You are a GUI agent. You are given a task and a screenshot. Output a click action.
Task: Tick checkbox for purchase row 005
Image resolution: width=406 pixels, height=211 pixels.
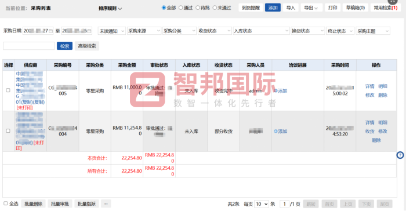point(8,90)
